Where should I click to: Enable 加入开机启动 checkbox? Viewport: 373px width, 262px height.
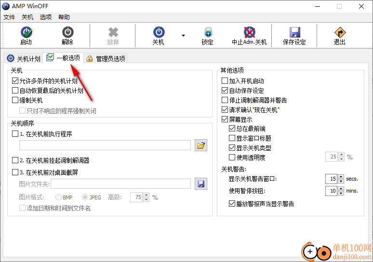[x=225, y=81]
